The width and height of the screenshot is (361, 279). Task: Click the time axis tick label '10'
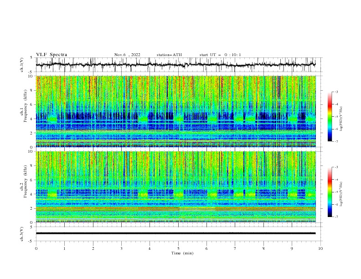[x=320, y=248]
